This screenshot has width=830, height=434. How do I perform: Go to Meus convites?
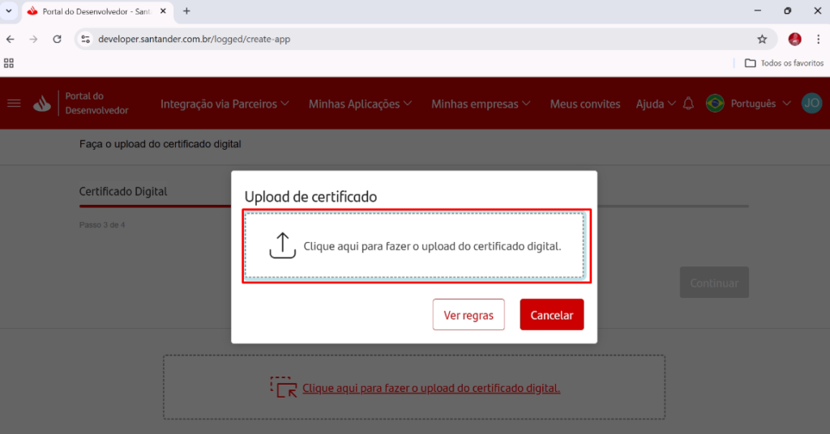click(x=584, y=104)
